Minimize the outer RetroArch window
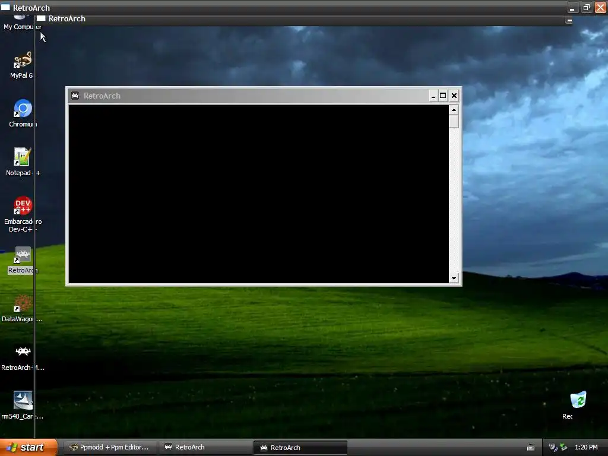This screenshot has height=456, width=608. click(x=572, y=7)
